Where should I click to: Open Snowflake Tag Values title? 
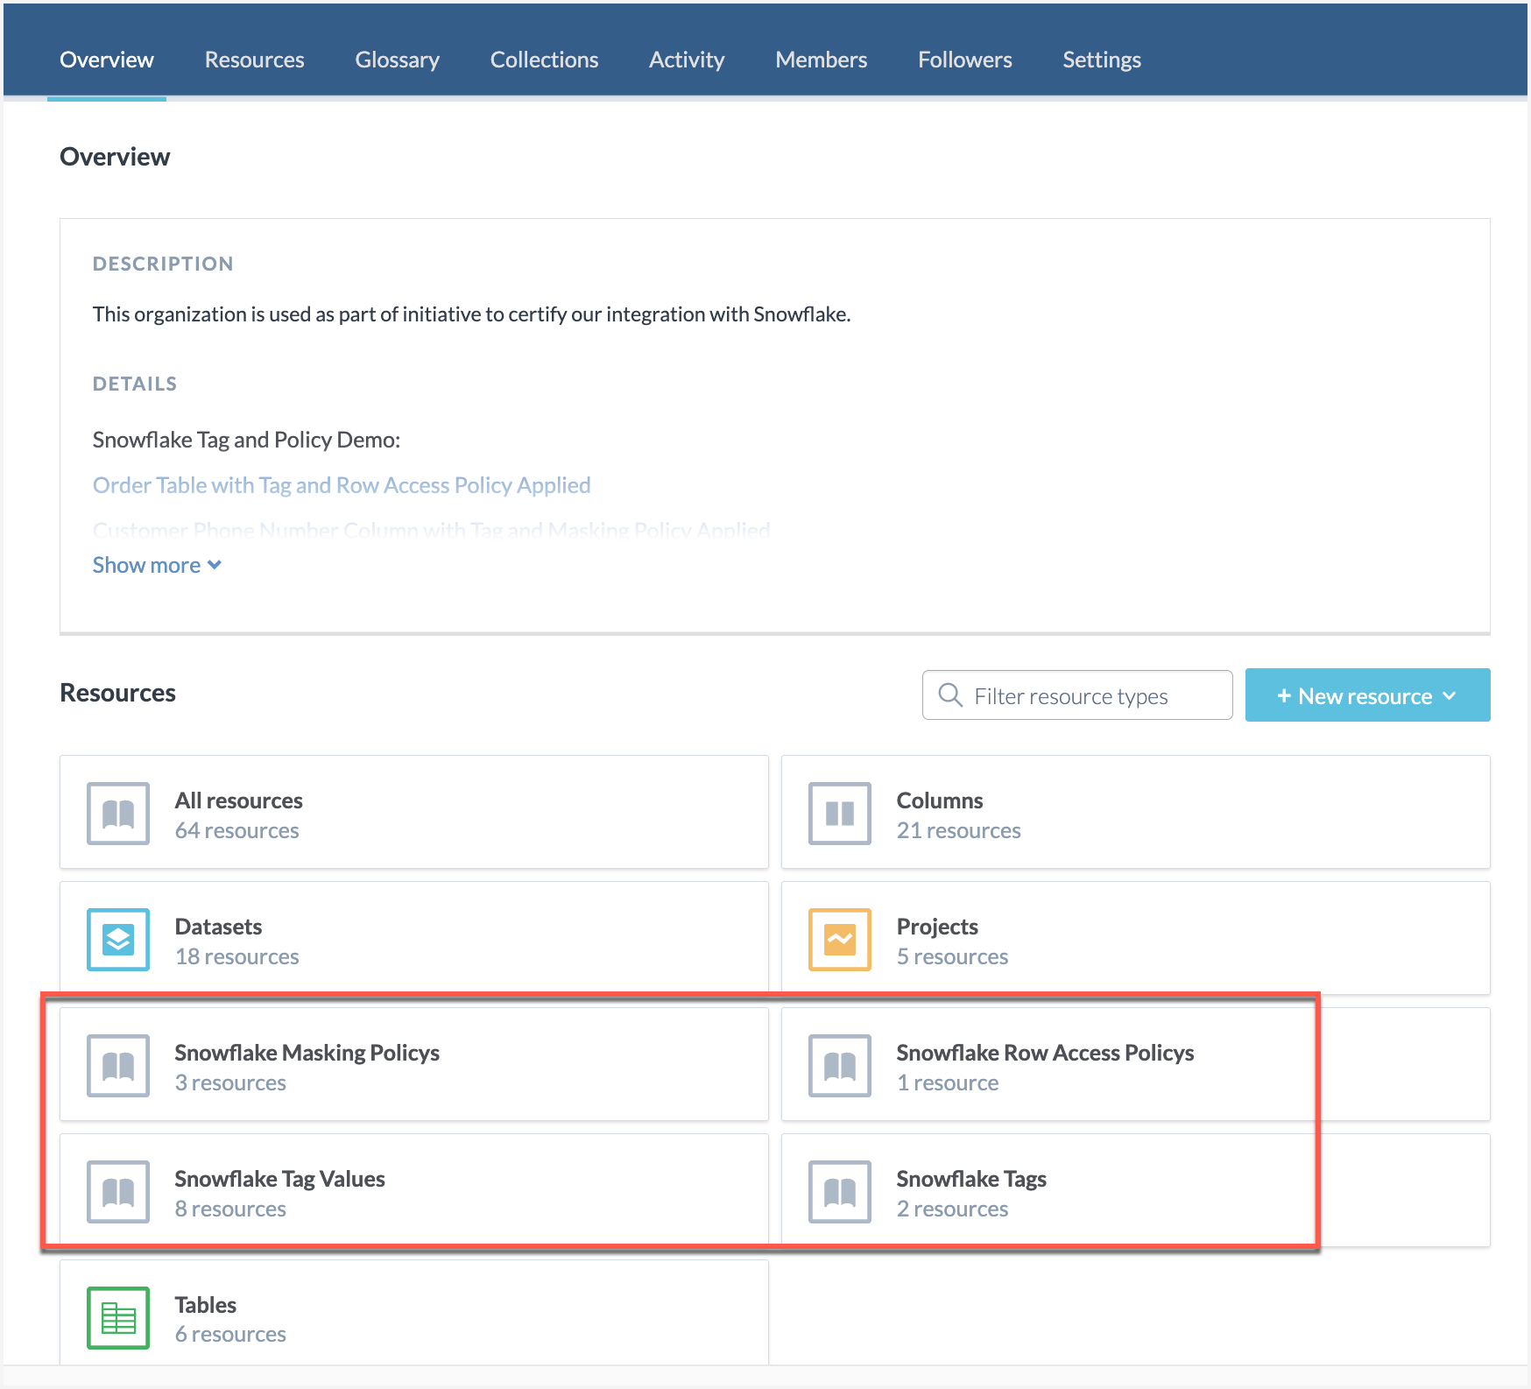pos(280,1179)
